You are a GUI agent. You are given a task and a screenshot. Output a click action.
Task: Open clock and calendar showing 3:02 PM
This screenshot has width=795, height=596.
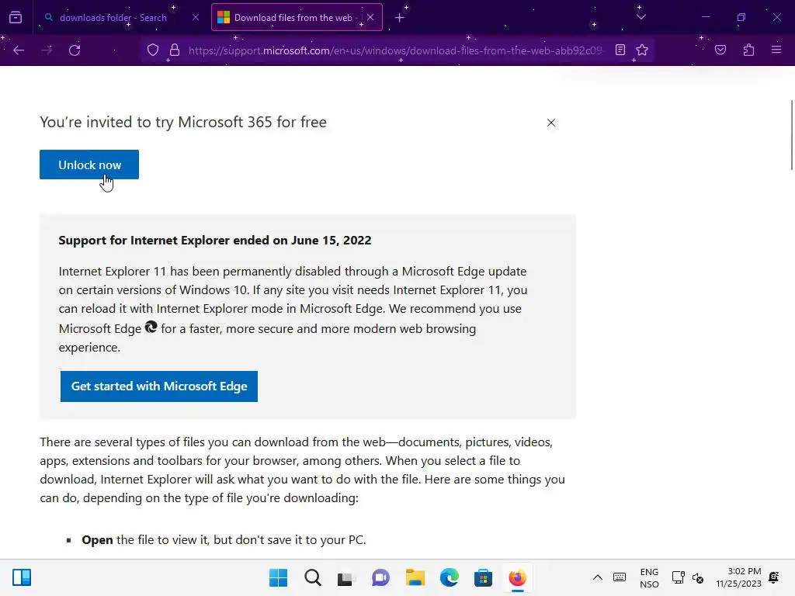pos(739,577)
